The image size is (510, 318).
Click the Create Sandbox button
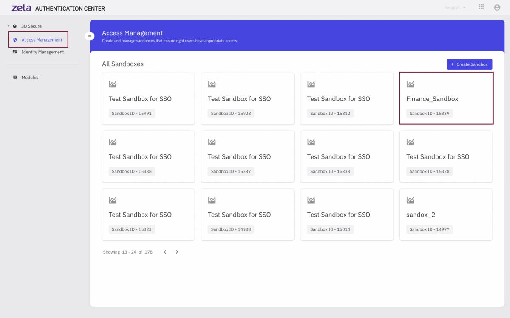point(469,64)
